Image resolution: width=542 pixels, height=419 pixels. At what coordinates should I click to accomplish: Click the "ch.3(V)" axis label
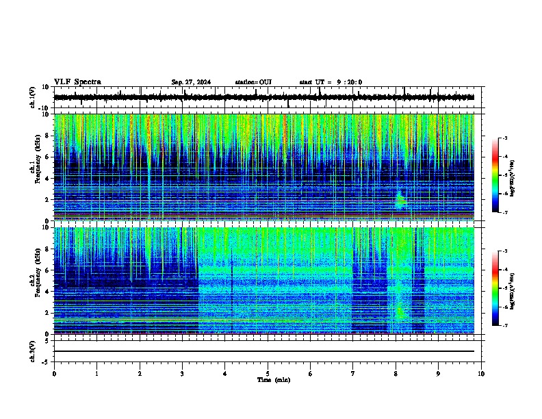click(x=33, y=351)
